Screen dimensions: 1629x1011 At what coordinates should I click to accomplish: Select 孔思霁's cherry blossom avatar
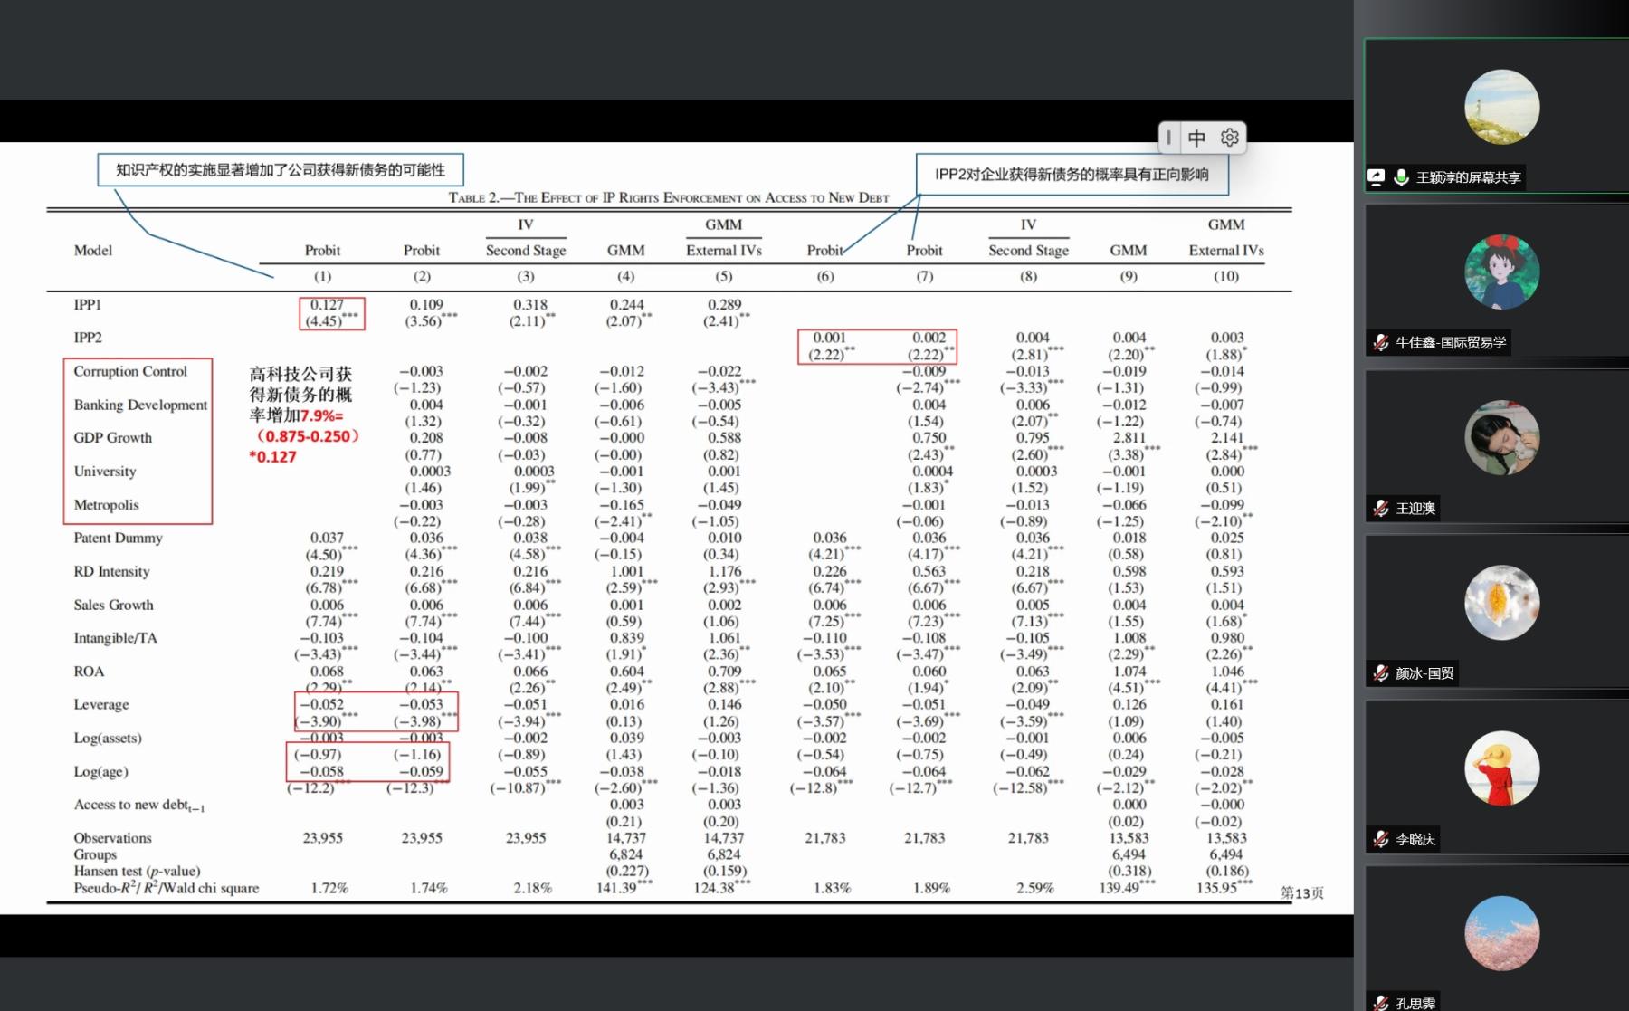pyautogui.click(x=1501, y=933)
